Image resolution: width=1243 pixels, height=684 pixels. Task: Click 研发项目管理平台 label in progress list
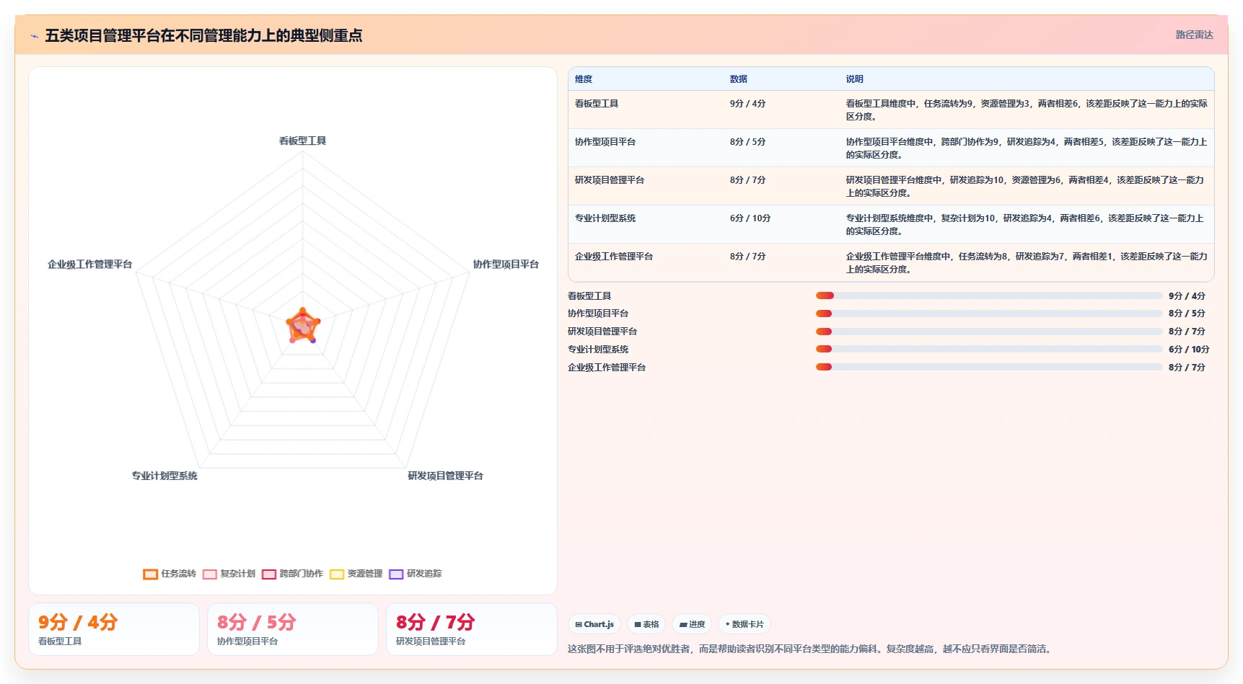[602, 332]
